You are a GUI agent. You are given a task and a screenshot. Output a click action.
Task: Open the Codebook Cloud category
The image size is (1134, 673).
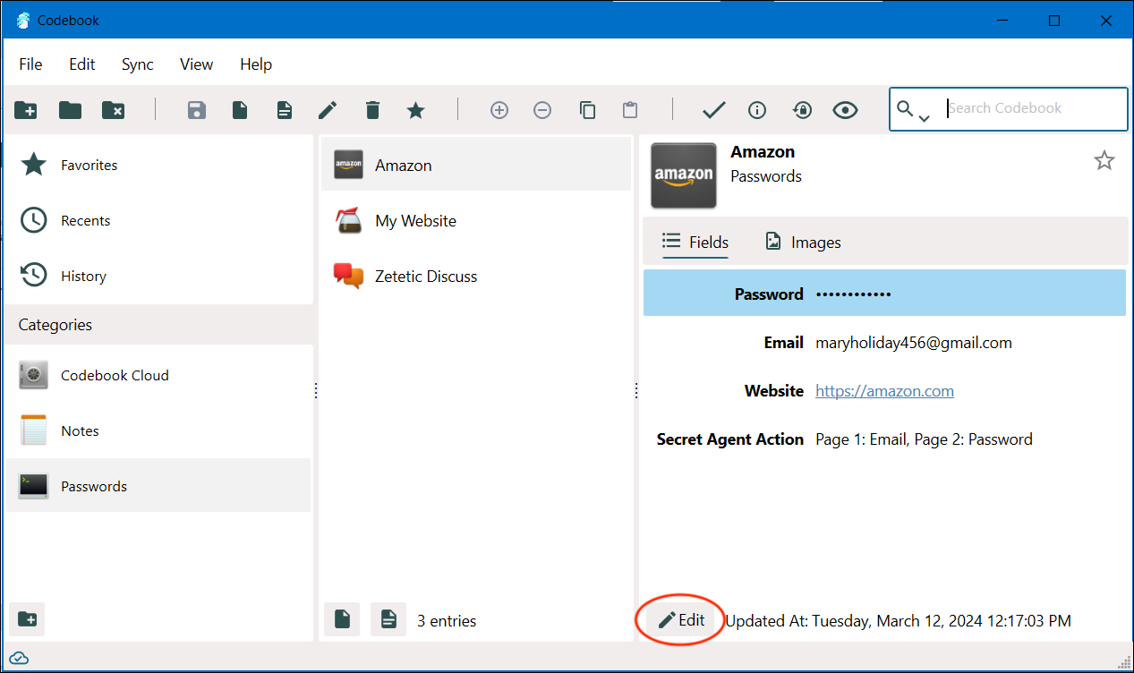(158, 375)
